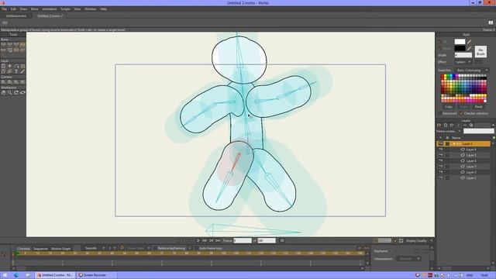
Task: Open the Swatches Basic Colors dropdown
Action: tap(472, 71)
